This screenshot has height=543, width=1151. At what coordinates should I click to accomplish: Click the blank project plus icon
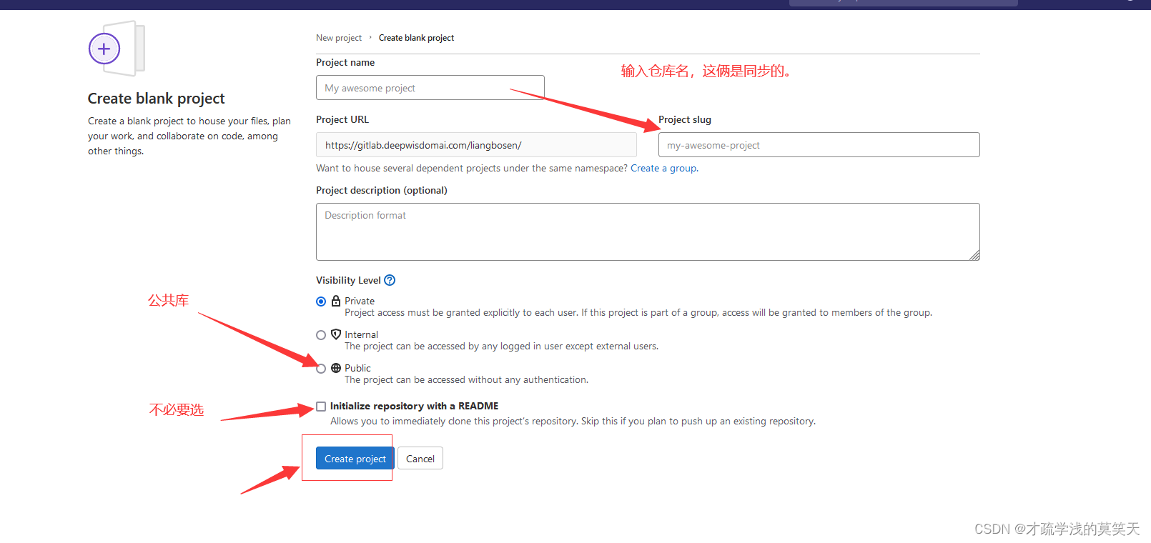tap(104, 49)
